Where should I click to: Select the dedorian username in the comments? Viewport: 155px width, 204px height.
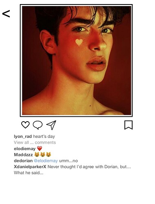(x=23, y=161)
